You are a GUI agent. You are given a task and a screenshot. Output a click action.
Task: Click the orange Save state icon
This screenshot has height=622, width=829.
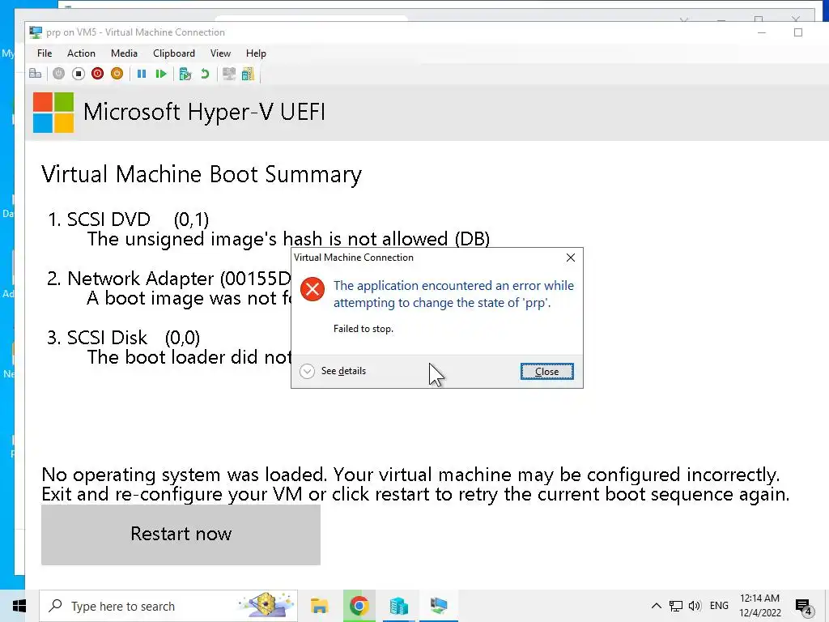[x=117, y=74]
